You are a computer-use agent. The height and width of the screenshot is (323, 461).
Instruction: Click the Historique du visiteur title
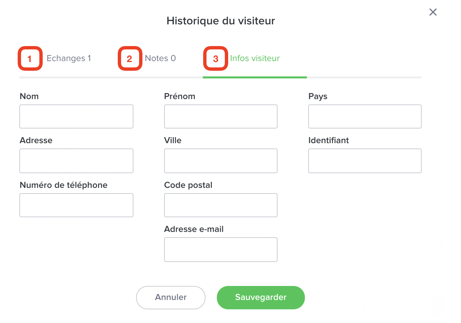click(221, 21)
